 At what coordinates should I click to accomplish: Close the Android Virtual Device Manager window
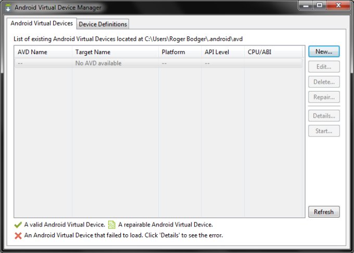tap(338, 5)
